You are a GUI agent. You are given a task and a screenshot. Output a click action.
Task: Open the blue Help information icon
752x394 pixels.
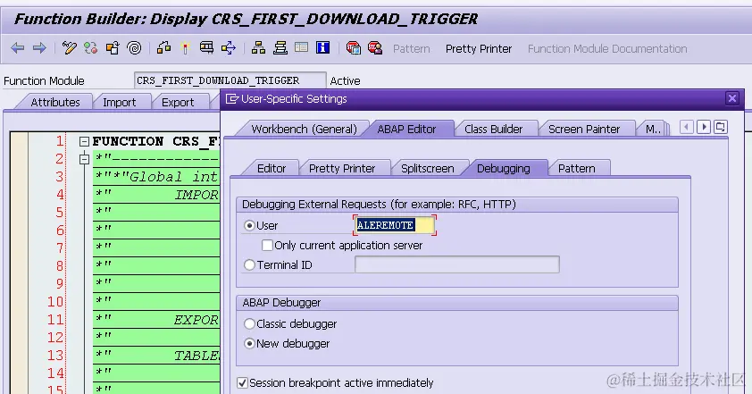tap(323, 47)
